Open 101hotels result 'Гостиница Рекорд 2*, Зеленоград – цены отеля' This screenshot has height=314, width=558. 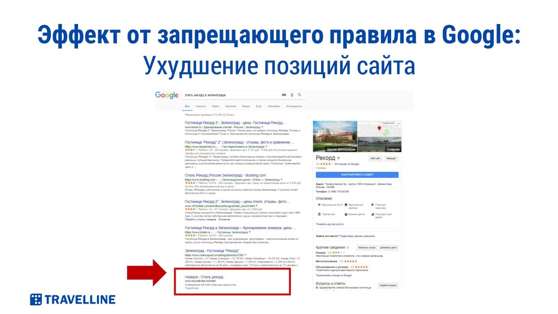[x=238, y=202]
